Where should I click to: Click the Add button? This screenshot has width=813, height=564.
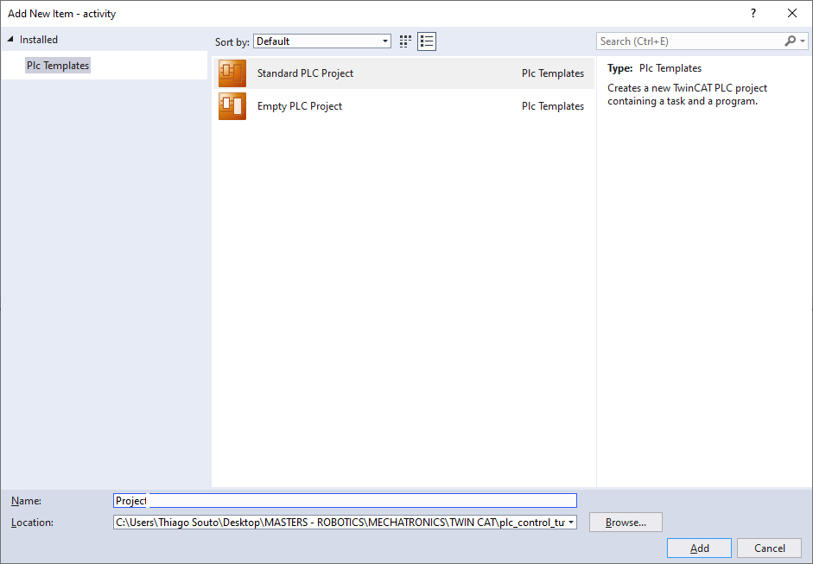pyautogui.click(x=699, y=548)
